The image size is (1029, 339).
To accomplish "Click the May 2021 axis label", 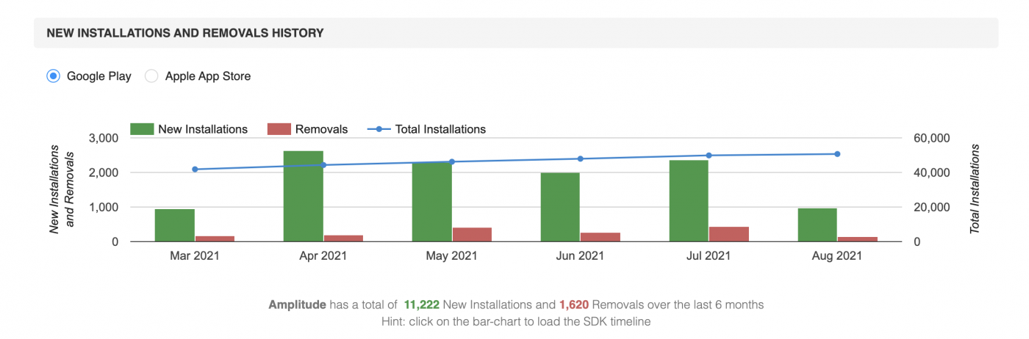I will pos(452,256).
